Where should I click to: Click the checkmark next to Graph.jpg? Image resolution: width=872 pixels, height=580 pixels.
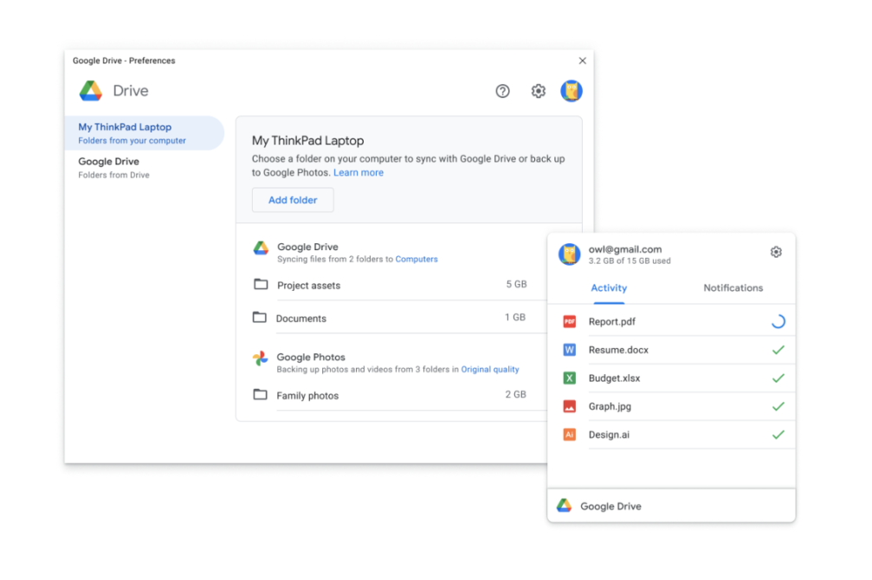click(x=778, y=407)
